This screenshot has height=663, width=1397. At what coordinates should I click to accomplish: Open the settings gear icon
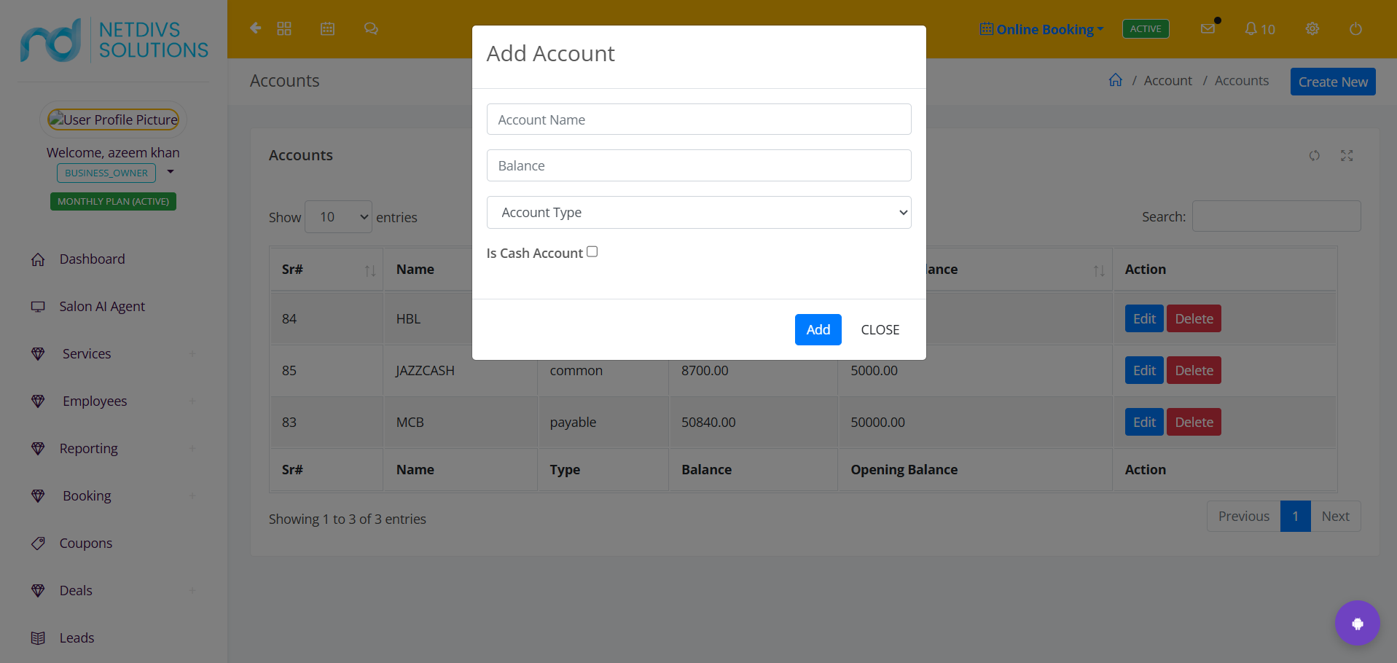pos(1312,28)
